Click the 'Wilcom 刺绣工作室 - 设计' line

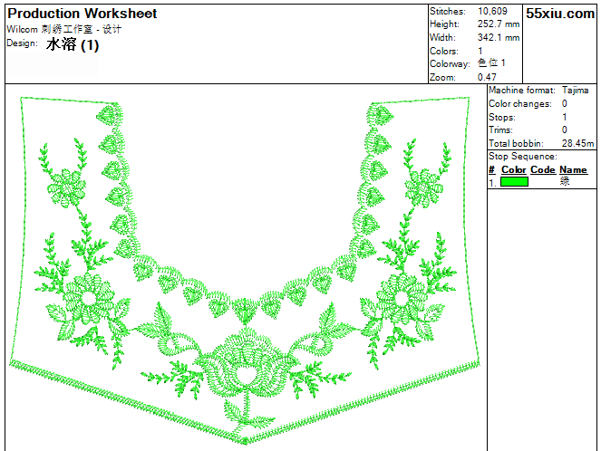[x=64, y=29]
